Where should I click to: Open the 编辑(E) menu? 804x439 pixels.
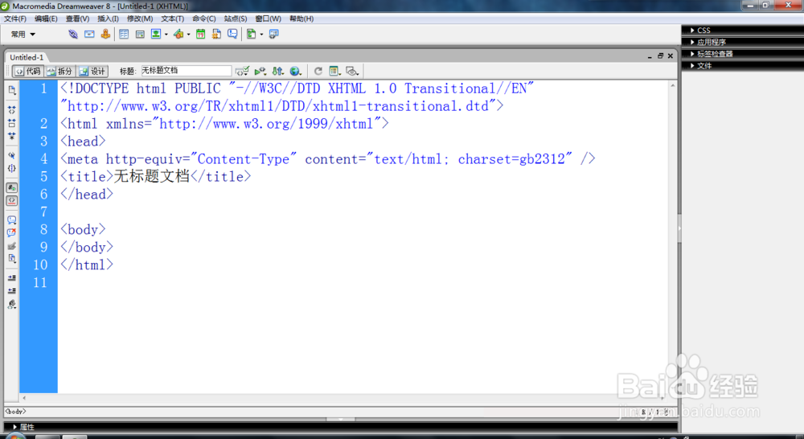(46, 18)
